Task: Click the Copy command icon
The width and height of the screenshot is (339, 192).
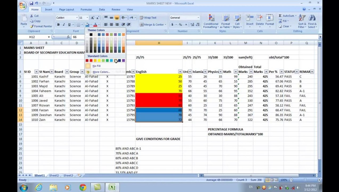Action: click(x=31, y=21)
